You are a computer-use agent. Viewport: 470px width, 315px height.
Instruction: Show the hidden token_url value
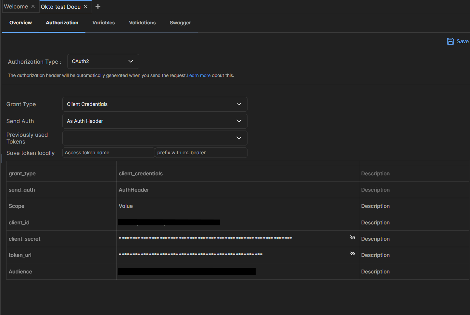tap(353, 254)
